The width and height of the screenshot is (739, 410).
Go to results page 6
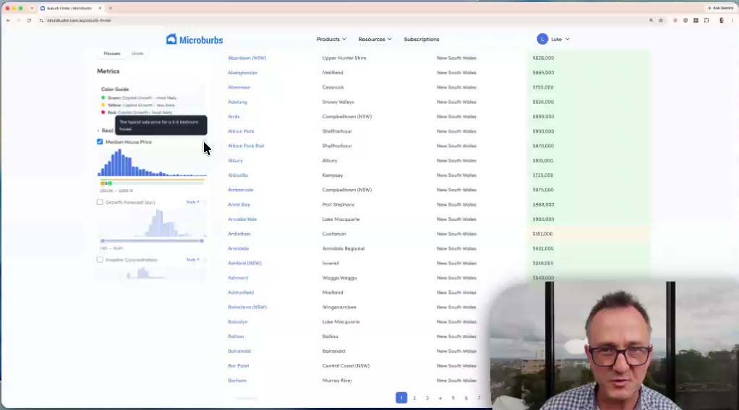(x=466, y=398)
